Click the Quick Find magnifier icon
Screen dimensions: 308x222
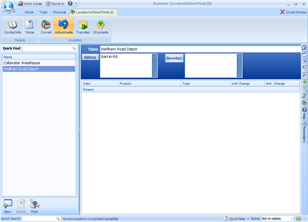point(74,48)
